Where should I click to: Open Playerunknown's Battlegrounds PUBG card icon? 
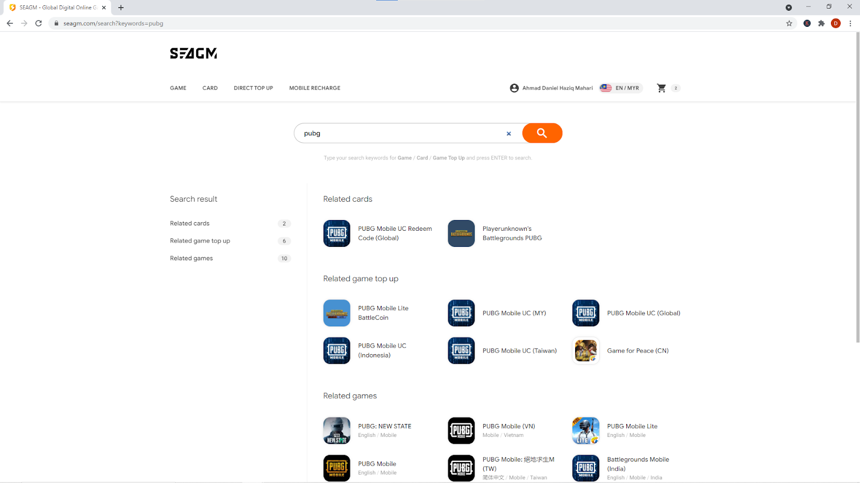(x=461, y=233)
